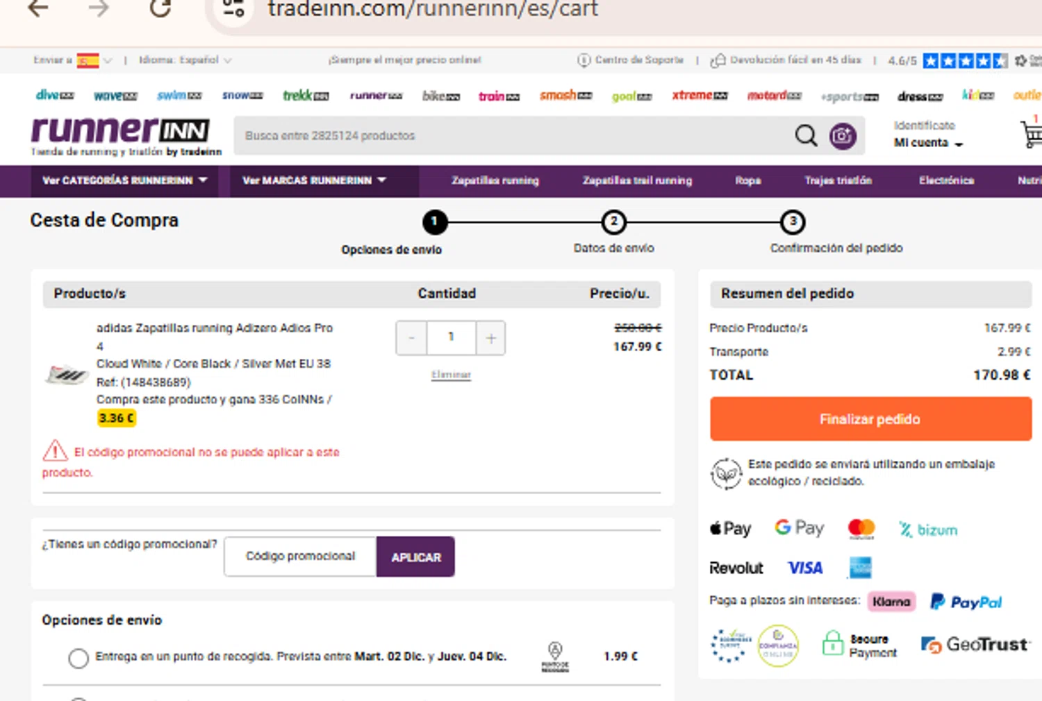Viewport: 1042px width, 701px height.
Task: Go to the goalinn store logo
Action: 631,96
